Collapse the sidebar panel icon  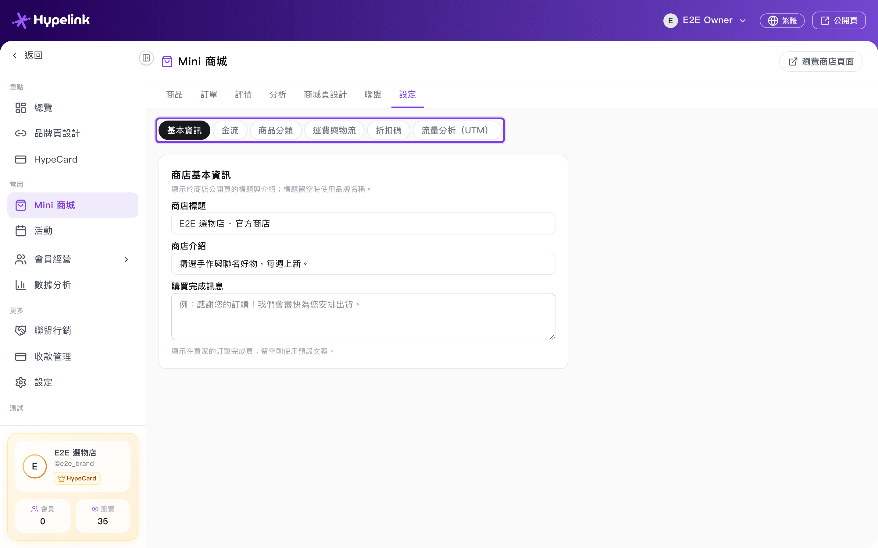click(146, 58)
